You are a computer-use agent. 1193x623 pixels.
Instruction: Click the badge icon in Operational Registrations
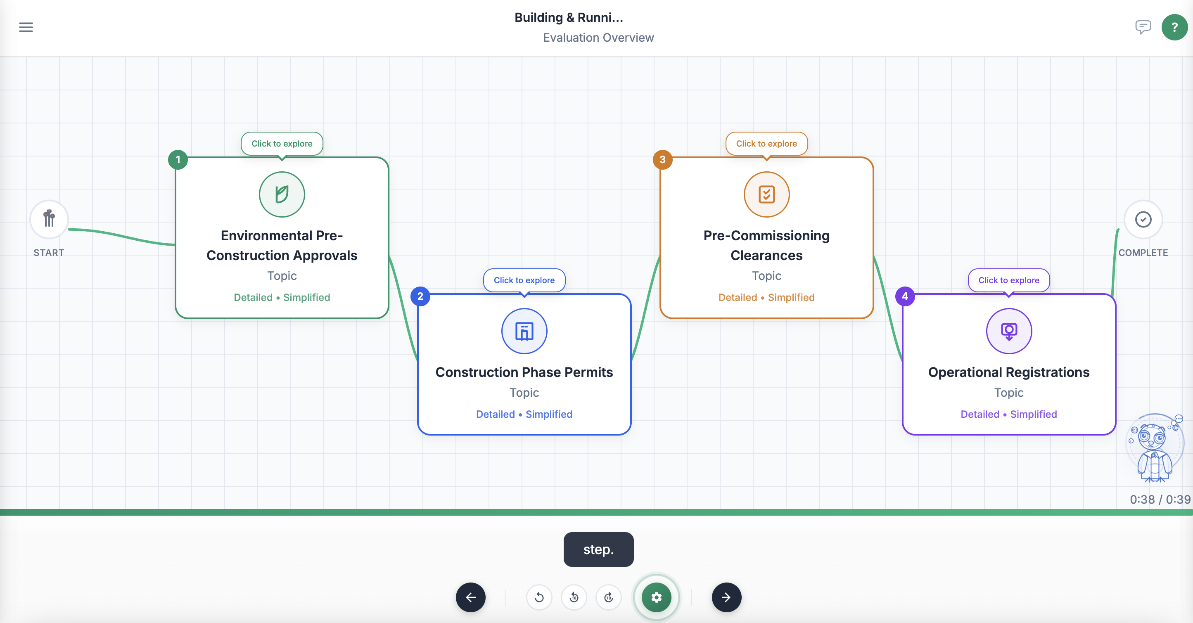(1009, 331)
